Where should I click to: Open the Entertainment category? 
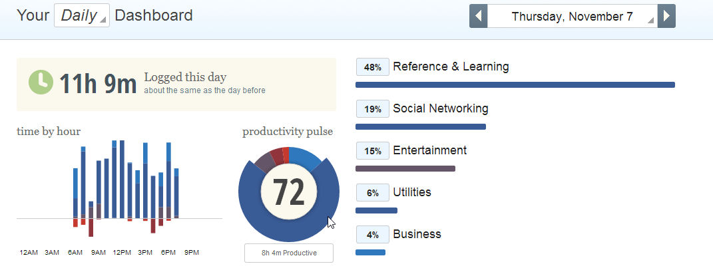tap(429, 150)
